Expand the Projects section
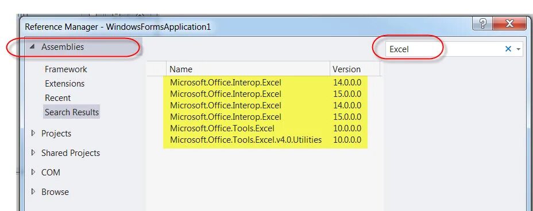This screenshot has width=533, height=211. pos(33,134)
